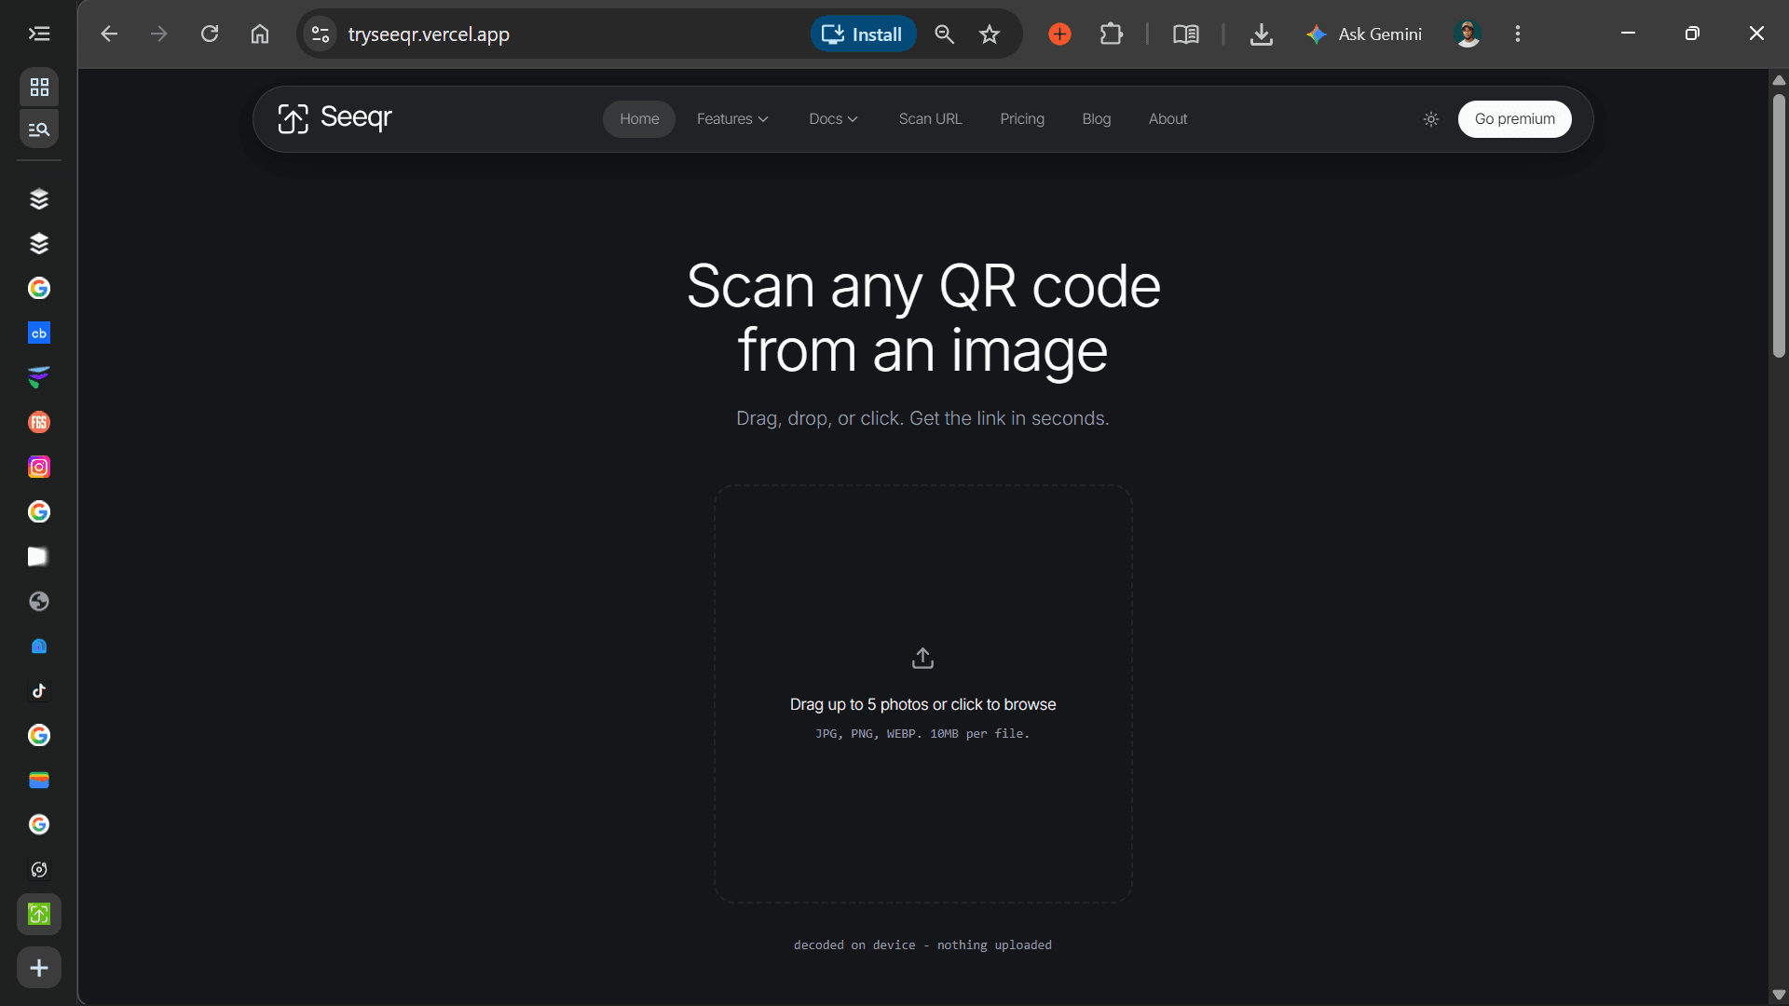Open the browser three-dot menu
Screen dimensions: 1789x1006
coord(1518,34)
